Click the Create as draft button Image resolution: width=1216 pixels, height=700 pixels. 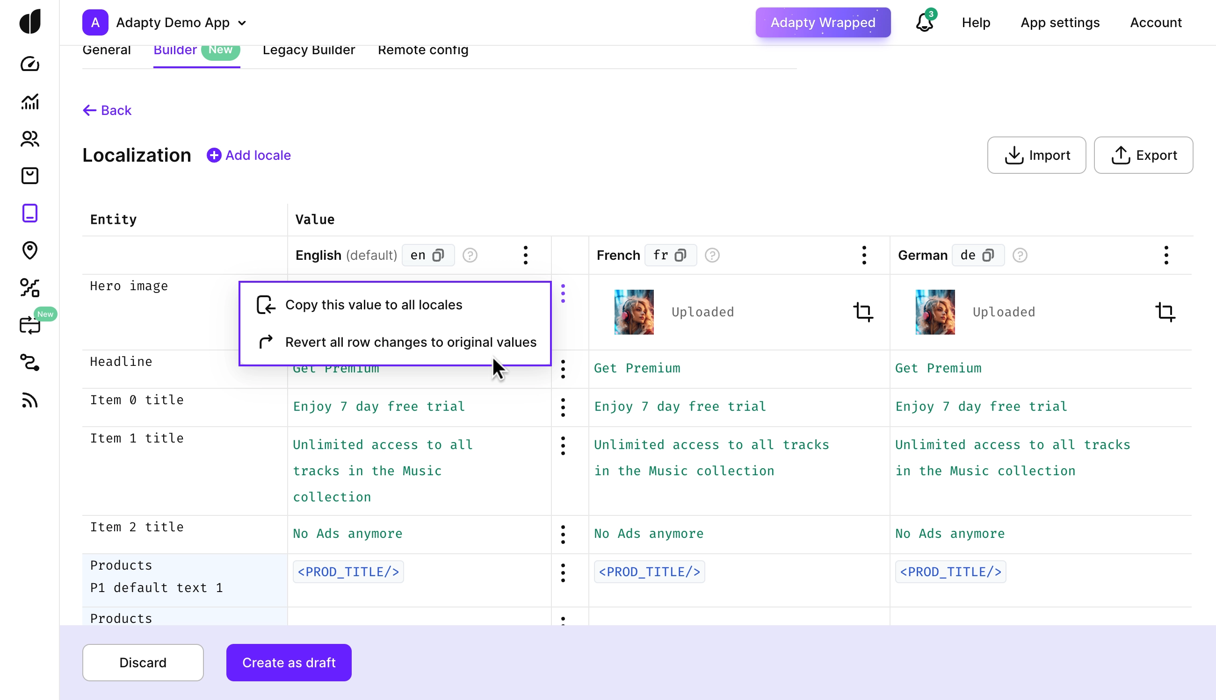289,663
